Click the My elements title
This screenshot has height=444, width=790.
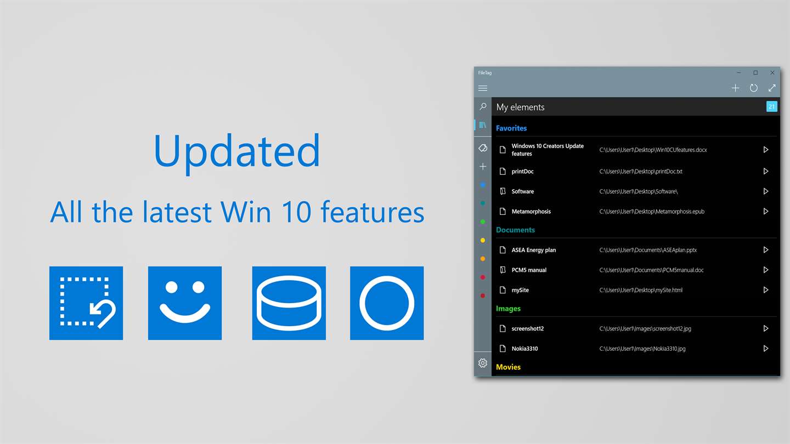521,107
